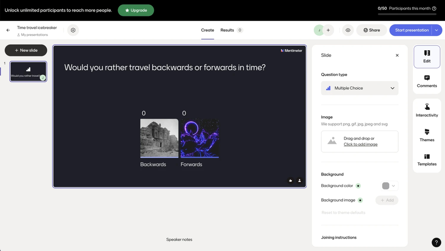
Task: Preview presentation with the eye icon
Action: pos(348,30)
